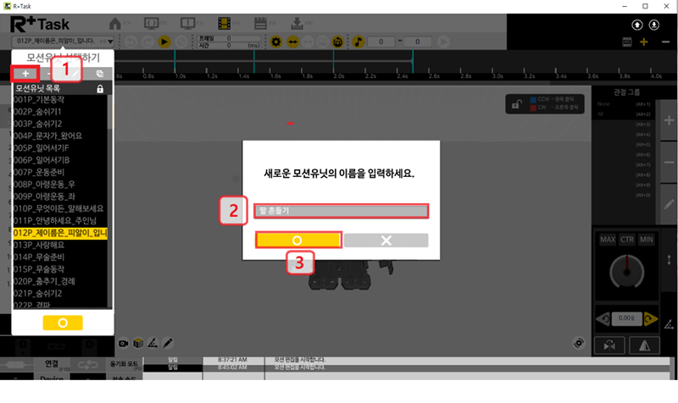Image resolution: width=678 pixels, height=403 pixels.
Task: Open the gear settings icon in toolbar
Action: pyautogui.click(x=276, y=41)
